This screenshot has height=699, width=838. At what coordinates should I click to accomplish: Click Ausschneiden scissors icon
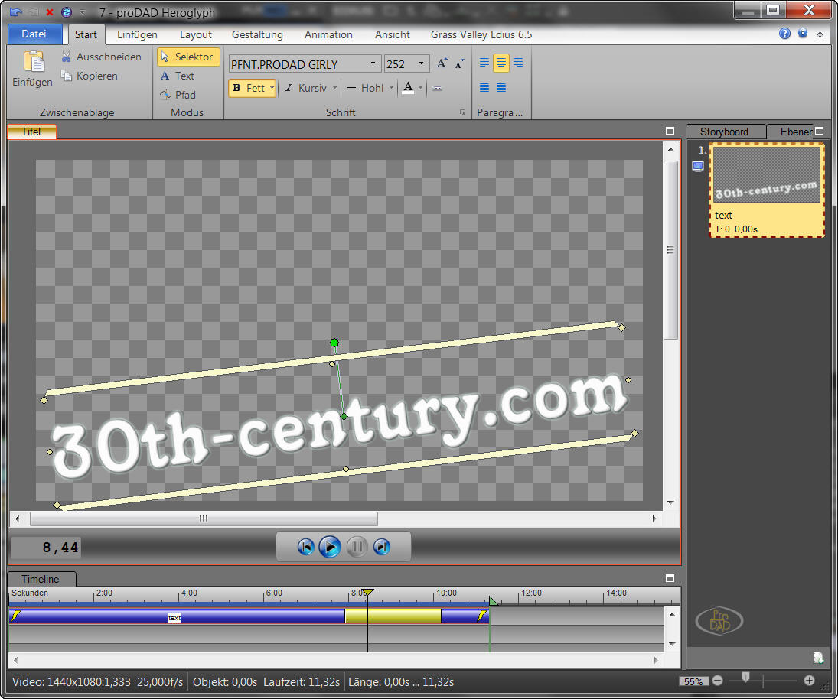pos(67,57)
